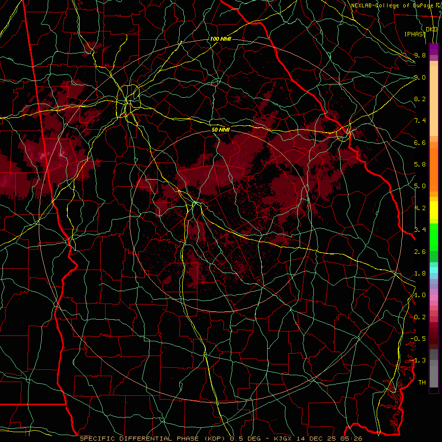Click the "100 NMI" range ring label
This screenshot has width=442, height=442.
(x=221, y=39)
